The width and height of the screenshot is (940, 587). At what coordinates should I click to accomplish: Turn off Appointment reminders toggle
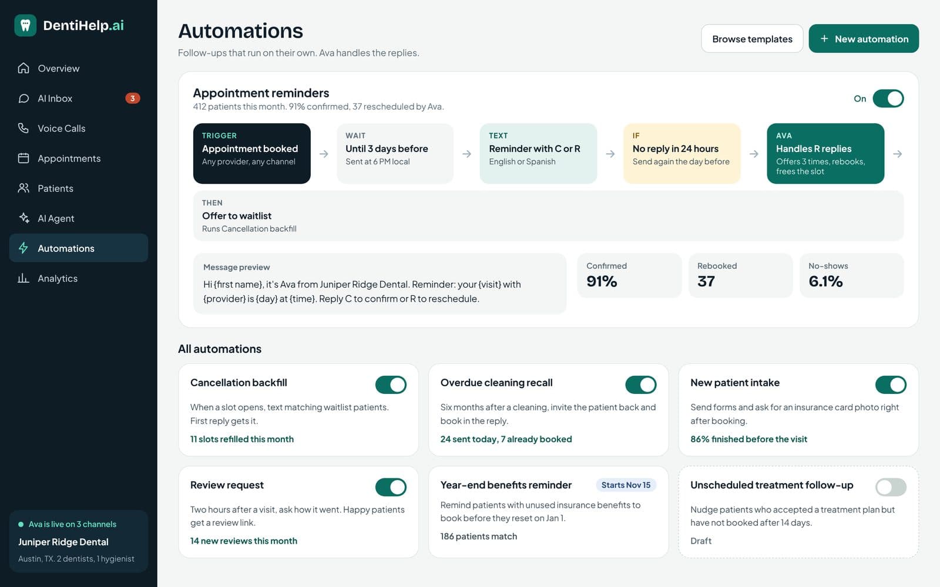tap(888, 99)
